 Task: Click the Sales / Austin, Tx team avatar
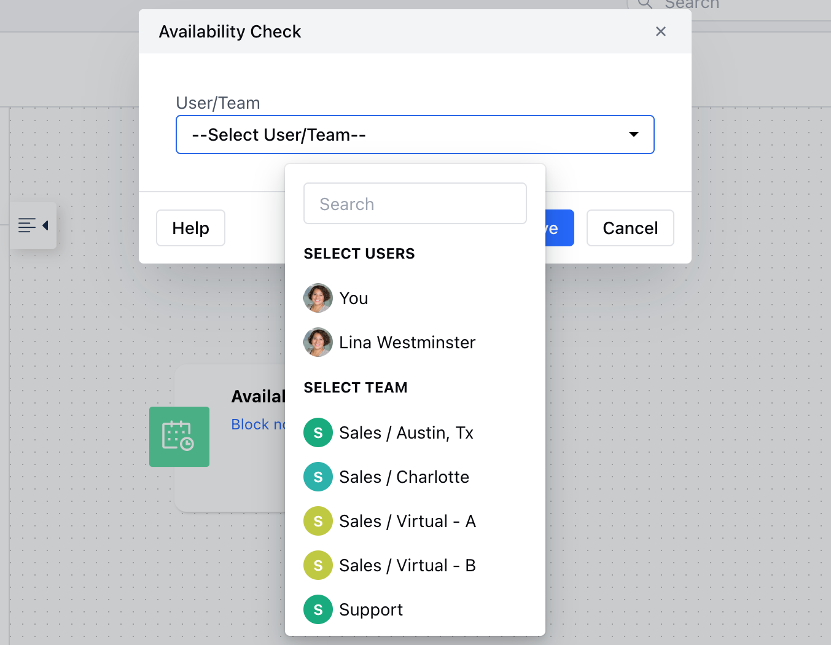point(318,432)
